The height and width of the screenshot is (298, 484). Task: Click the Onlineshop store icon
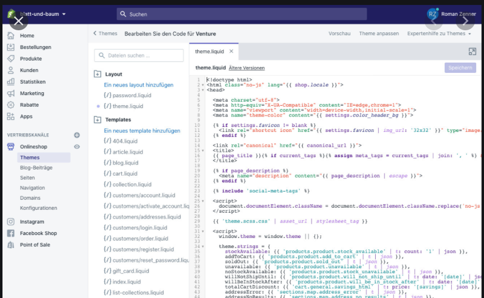(11, 147)
